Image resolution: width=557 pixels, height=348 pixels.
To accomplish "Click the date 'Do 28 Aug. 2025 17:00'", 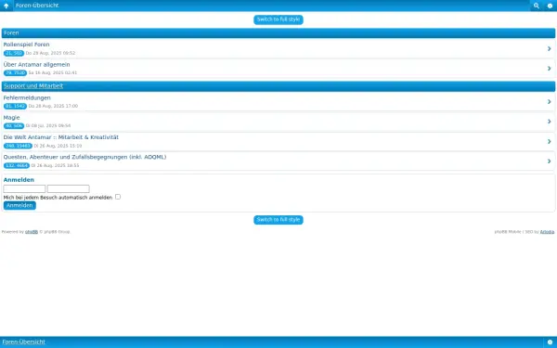I will (x=53, y=106).
